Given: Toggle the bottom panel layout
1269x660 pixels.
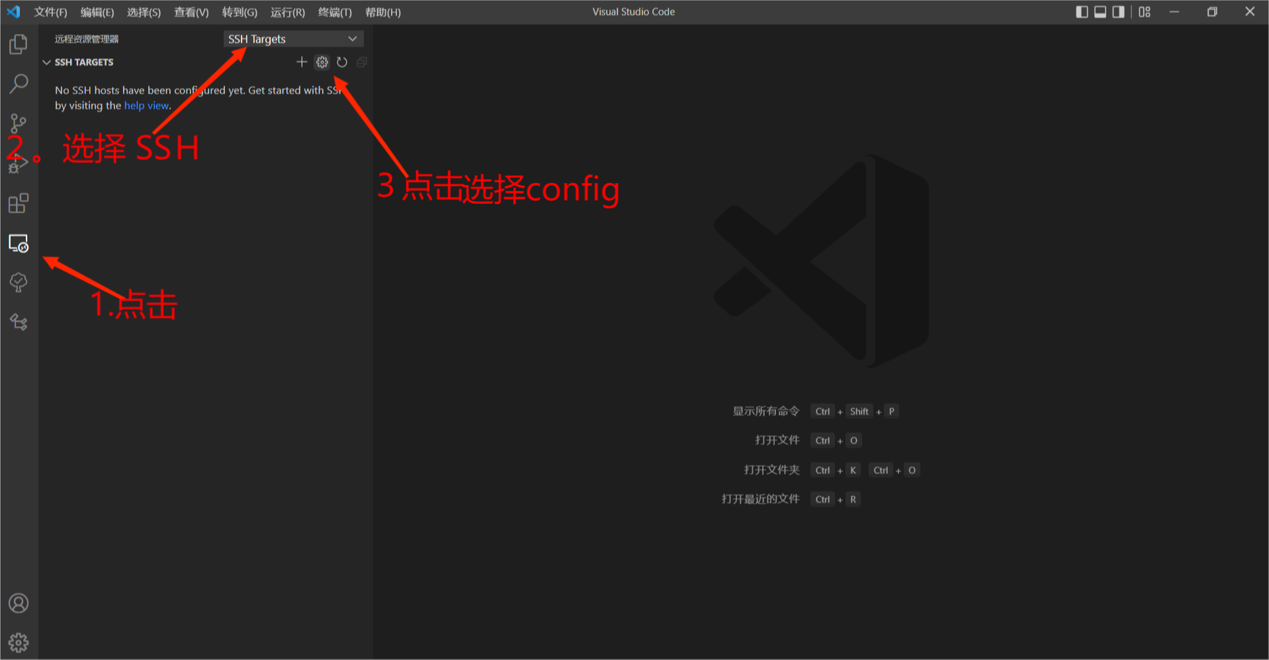Looking at the screenshot, I should [1100, 12].
